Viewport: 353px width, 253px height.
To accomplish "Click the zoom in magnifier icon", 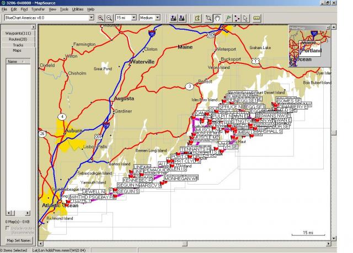I will pyautogui.click(x=100, y=18).
